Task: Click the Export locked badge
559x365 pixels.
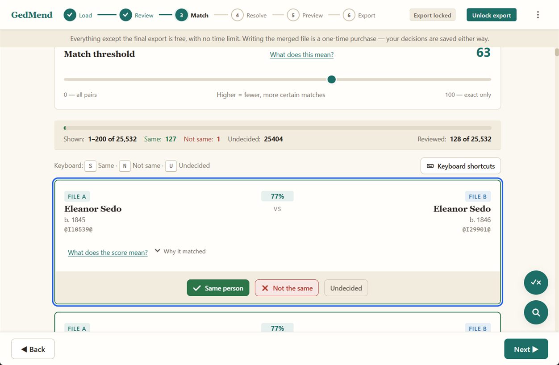Action: pos(432,15)
